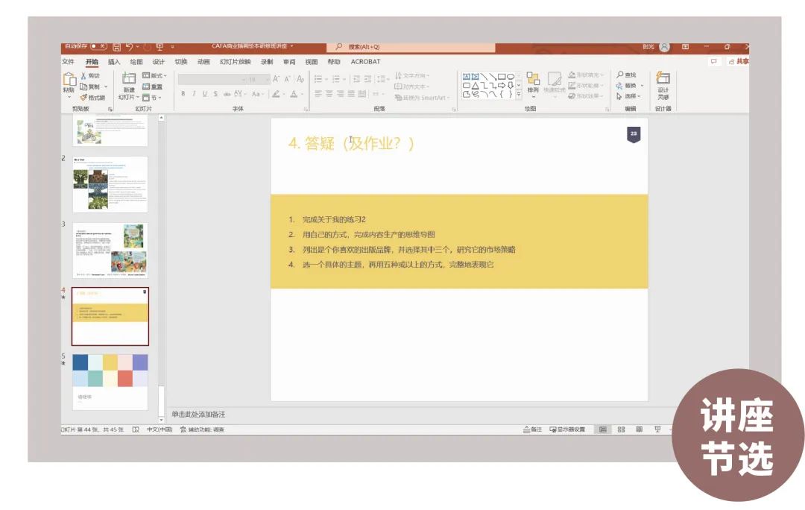805x510 pixels.
Task: Switch to slide sorter view in status bar
Action: click(620, 429)
